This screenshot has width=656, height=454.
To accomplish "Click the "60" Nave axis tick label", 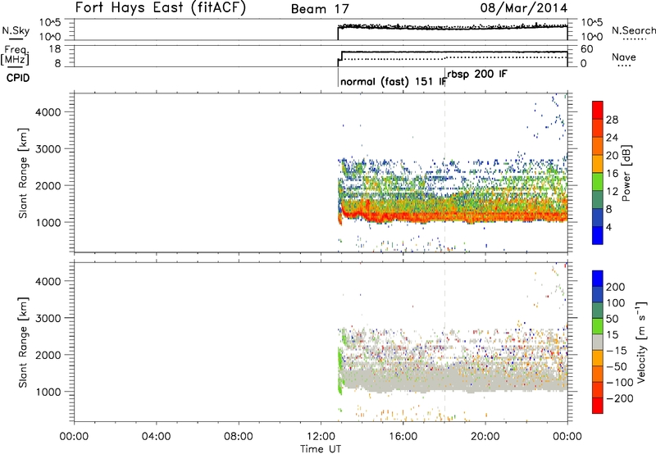I will [586, 49].
